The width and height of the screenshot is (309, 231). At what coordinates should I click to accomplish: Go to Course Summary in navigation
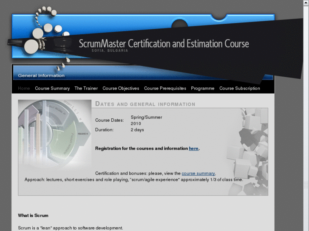[52, 88]
